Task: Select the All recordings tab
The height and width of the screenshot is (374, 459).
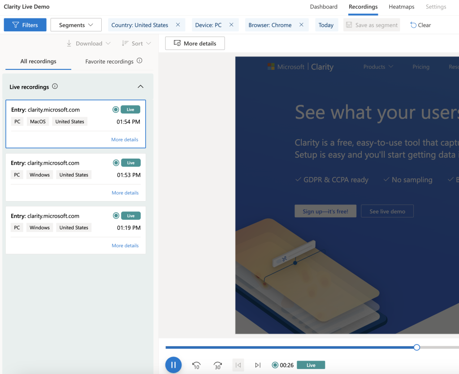Action: pos(39,61)
